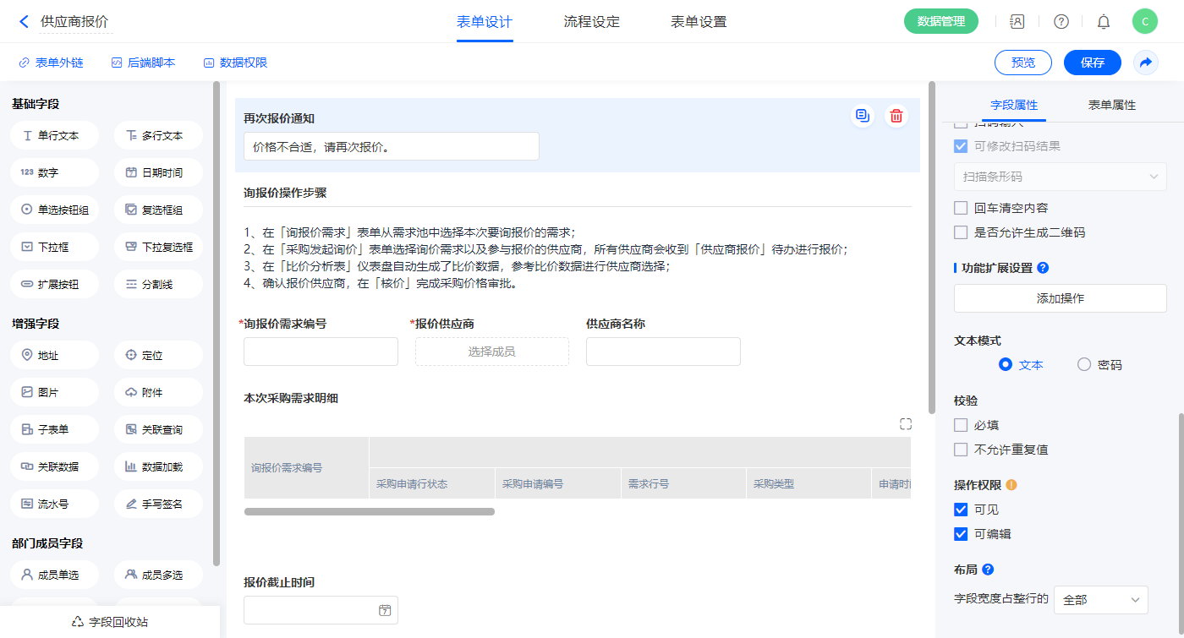1184x638 pixels.
Task: Select the 密码 text mode radio button
Action: pos(1084,365)
